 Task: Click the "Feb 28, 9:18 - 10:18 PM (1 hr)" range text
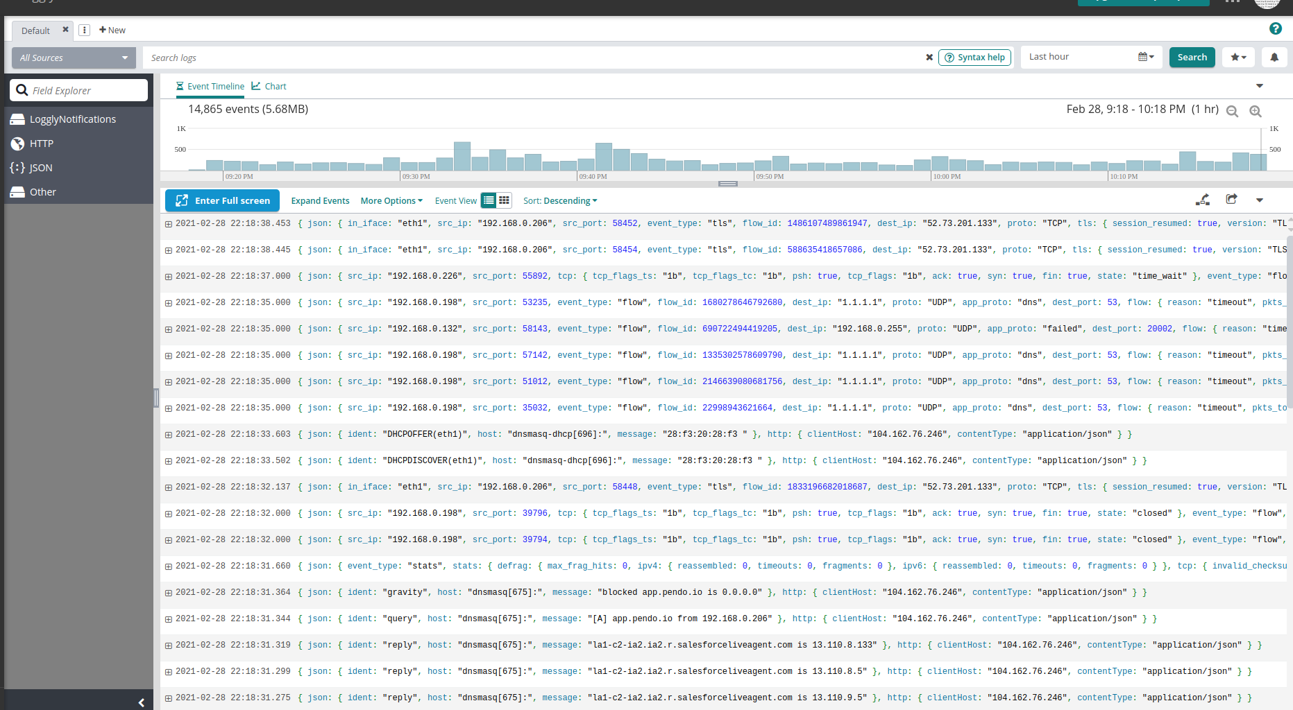coord(1142,109)
